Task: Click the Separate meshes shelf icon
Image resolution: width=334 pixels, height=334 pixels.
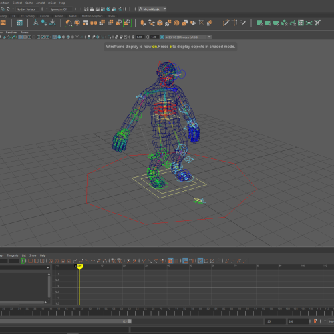Action: pos(86,23)
